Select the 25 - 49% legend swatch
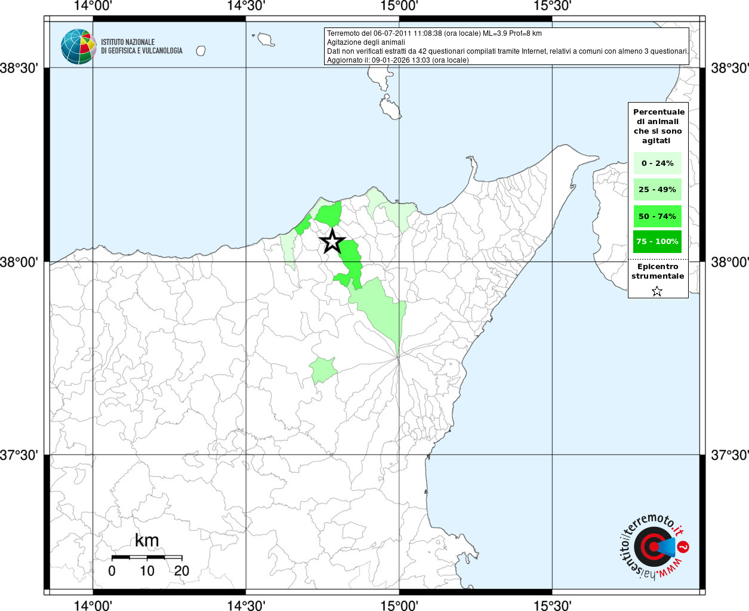The width and height of the screenshot is (749, 611). point(657,190)
